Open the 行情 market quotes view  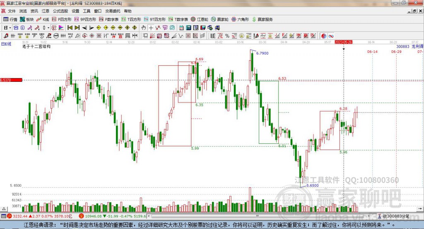click(10, 19)
